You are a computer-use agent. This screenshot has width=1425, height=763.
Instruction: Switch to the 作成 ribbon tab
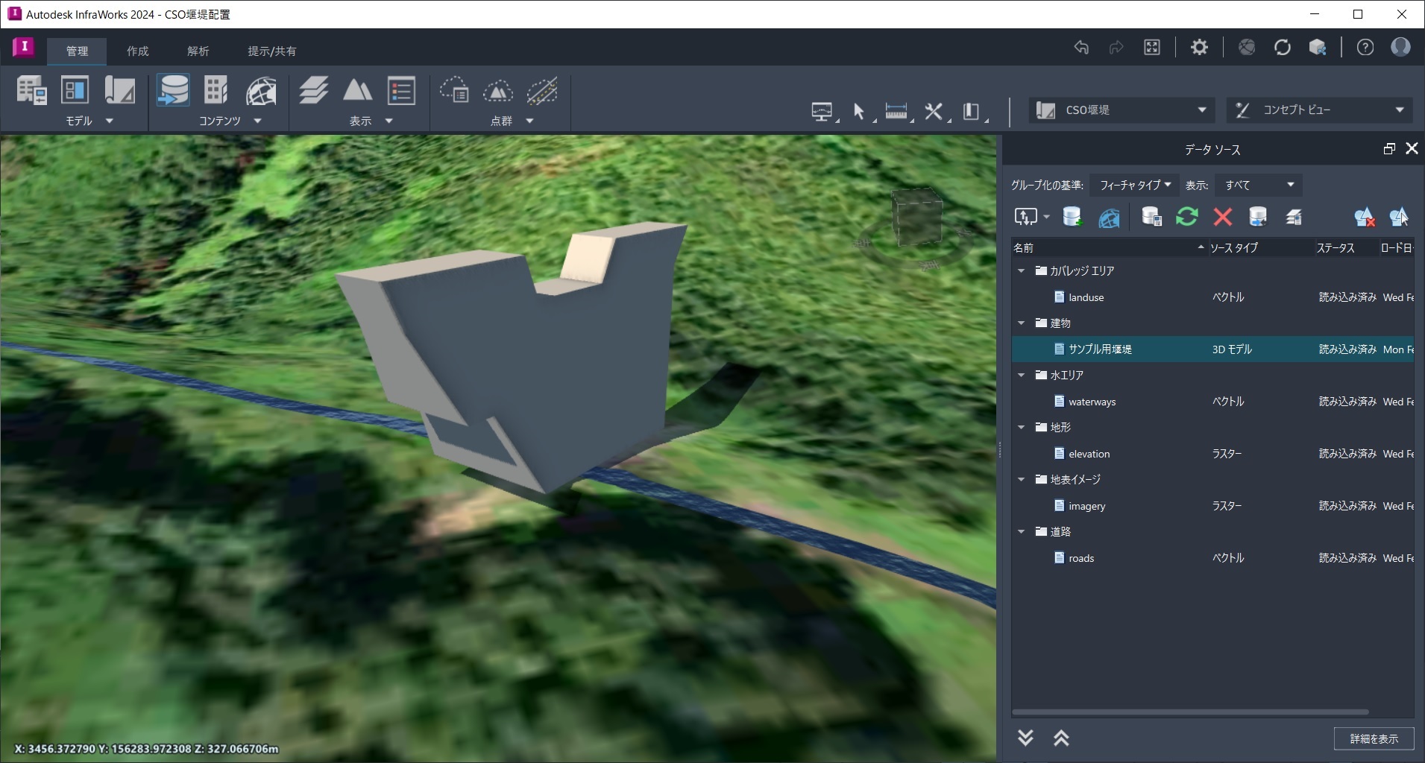(x=136, y=51)
